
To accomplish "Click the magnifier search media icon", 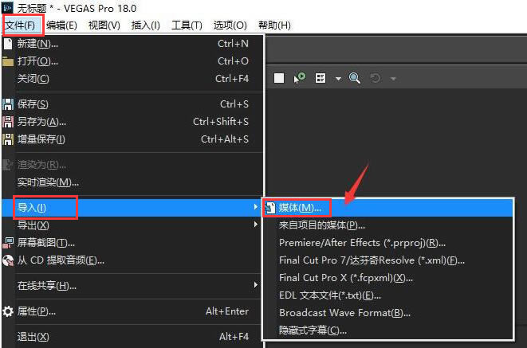I will [x=355, y=78].
